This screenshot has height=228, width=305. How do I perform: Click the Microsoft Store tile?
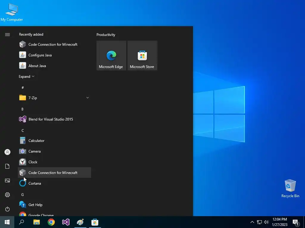tap(142, 56)
